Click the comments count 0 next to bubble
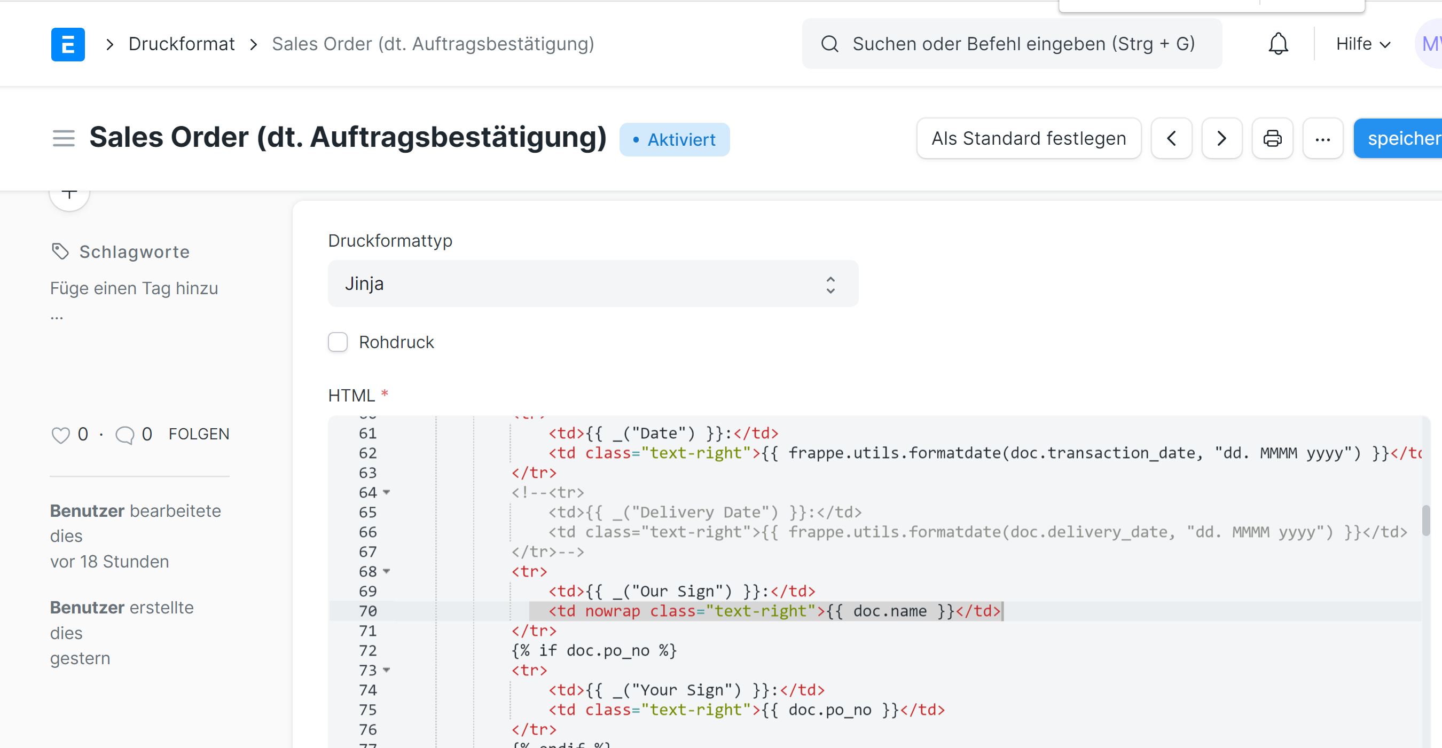Screen dimensions: 1442x748 tap(147, 434)
